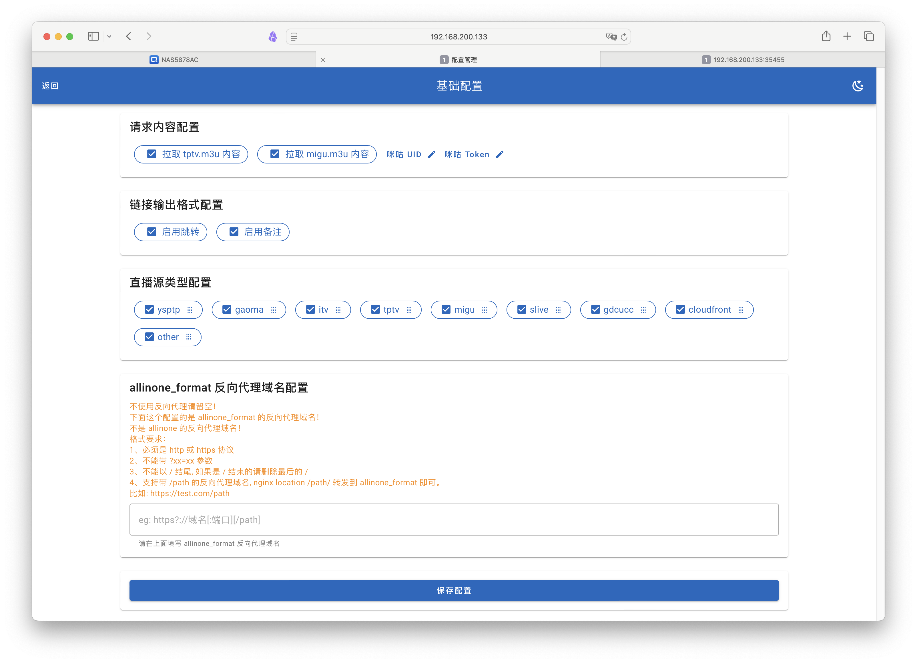Viewport: 917px width, 663px height.
Task: Click the drag handle on the other chip
Action: (x=189, y=337)
